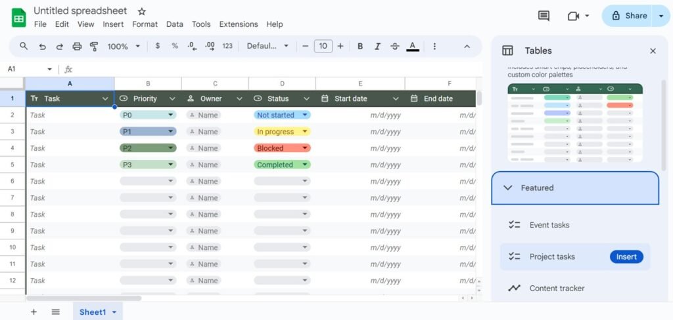The width and height of the screenshot is (673, 320).
Task: Open the Status column header dropdown
Action: point(306,98)
